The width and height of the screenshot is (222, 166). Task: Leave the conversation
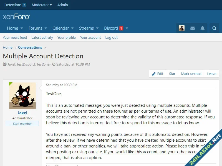[211, 74]
